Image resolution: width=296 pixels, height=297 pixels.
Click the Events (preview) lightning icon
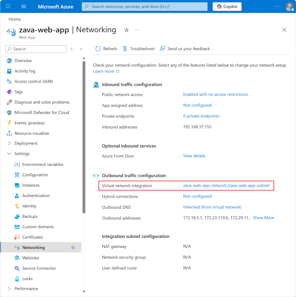click(x=9, y=123)
